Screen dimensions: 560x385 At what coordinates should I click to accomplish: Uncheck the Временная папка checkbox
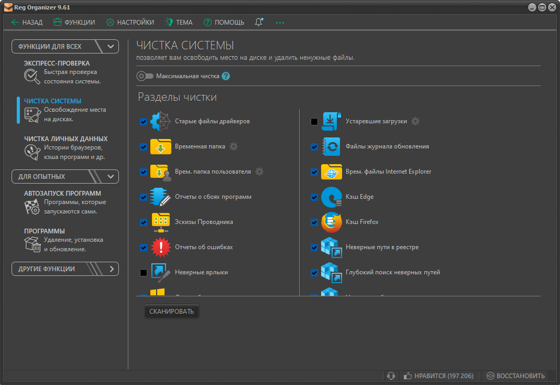click(x=144, y=147)
